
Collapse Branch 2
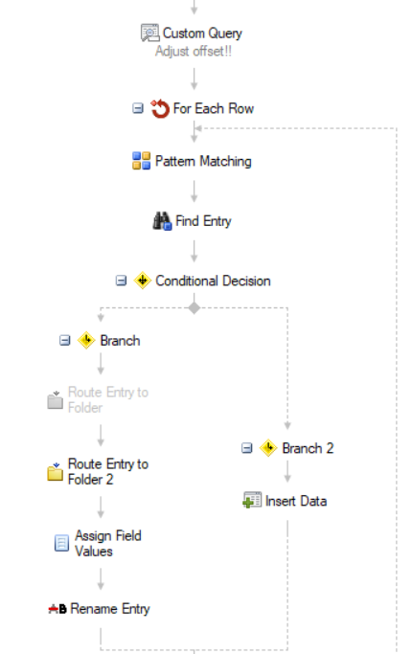pyautogui.click(x=247, y=448)
